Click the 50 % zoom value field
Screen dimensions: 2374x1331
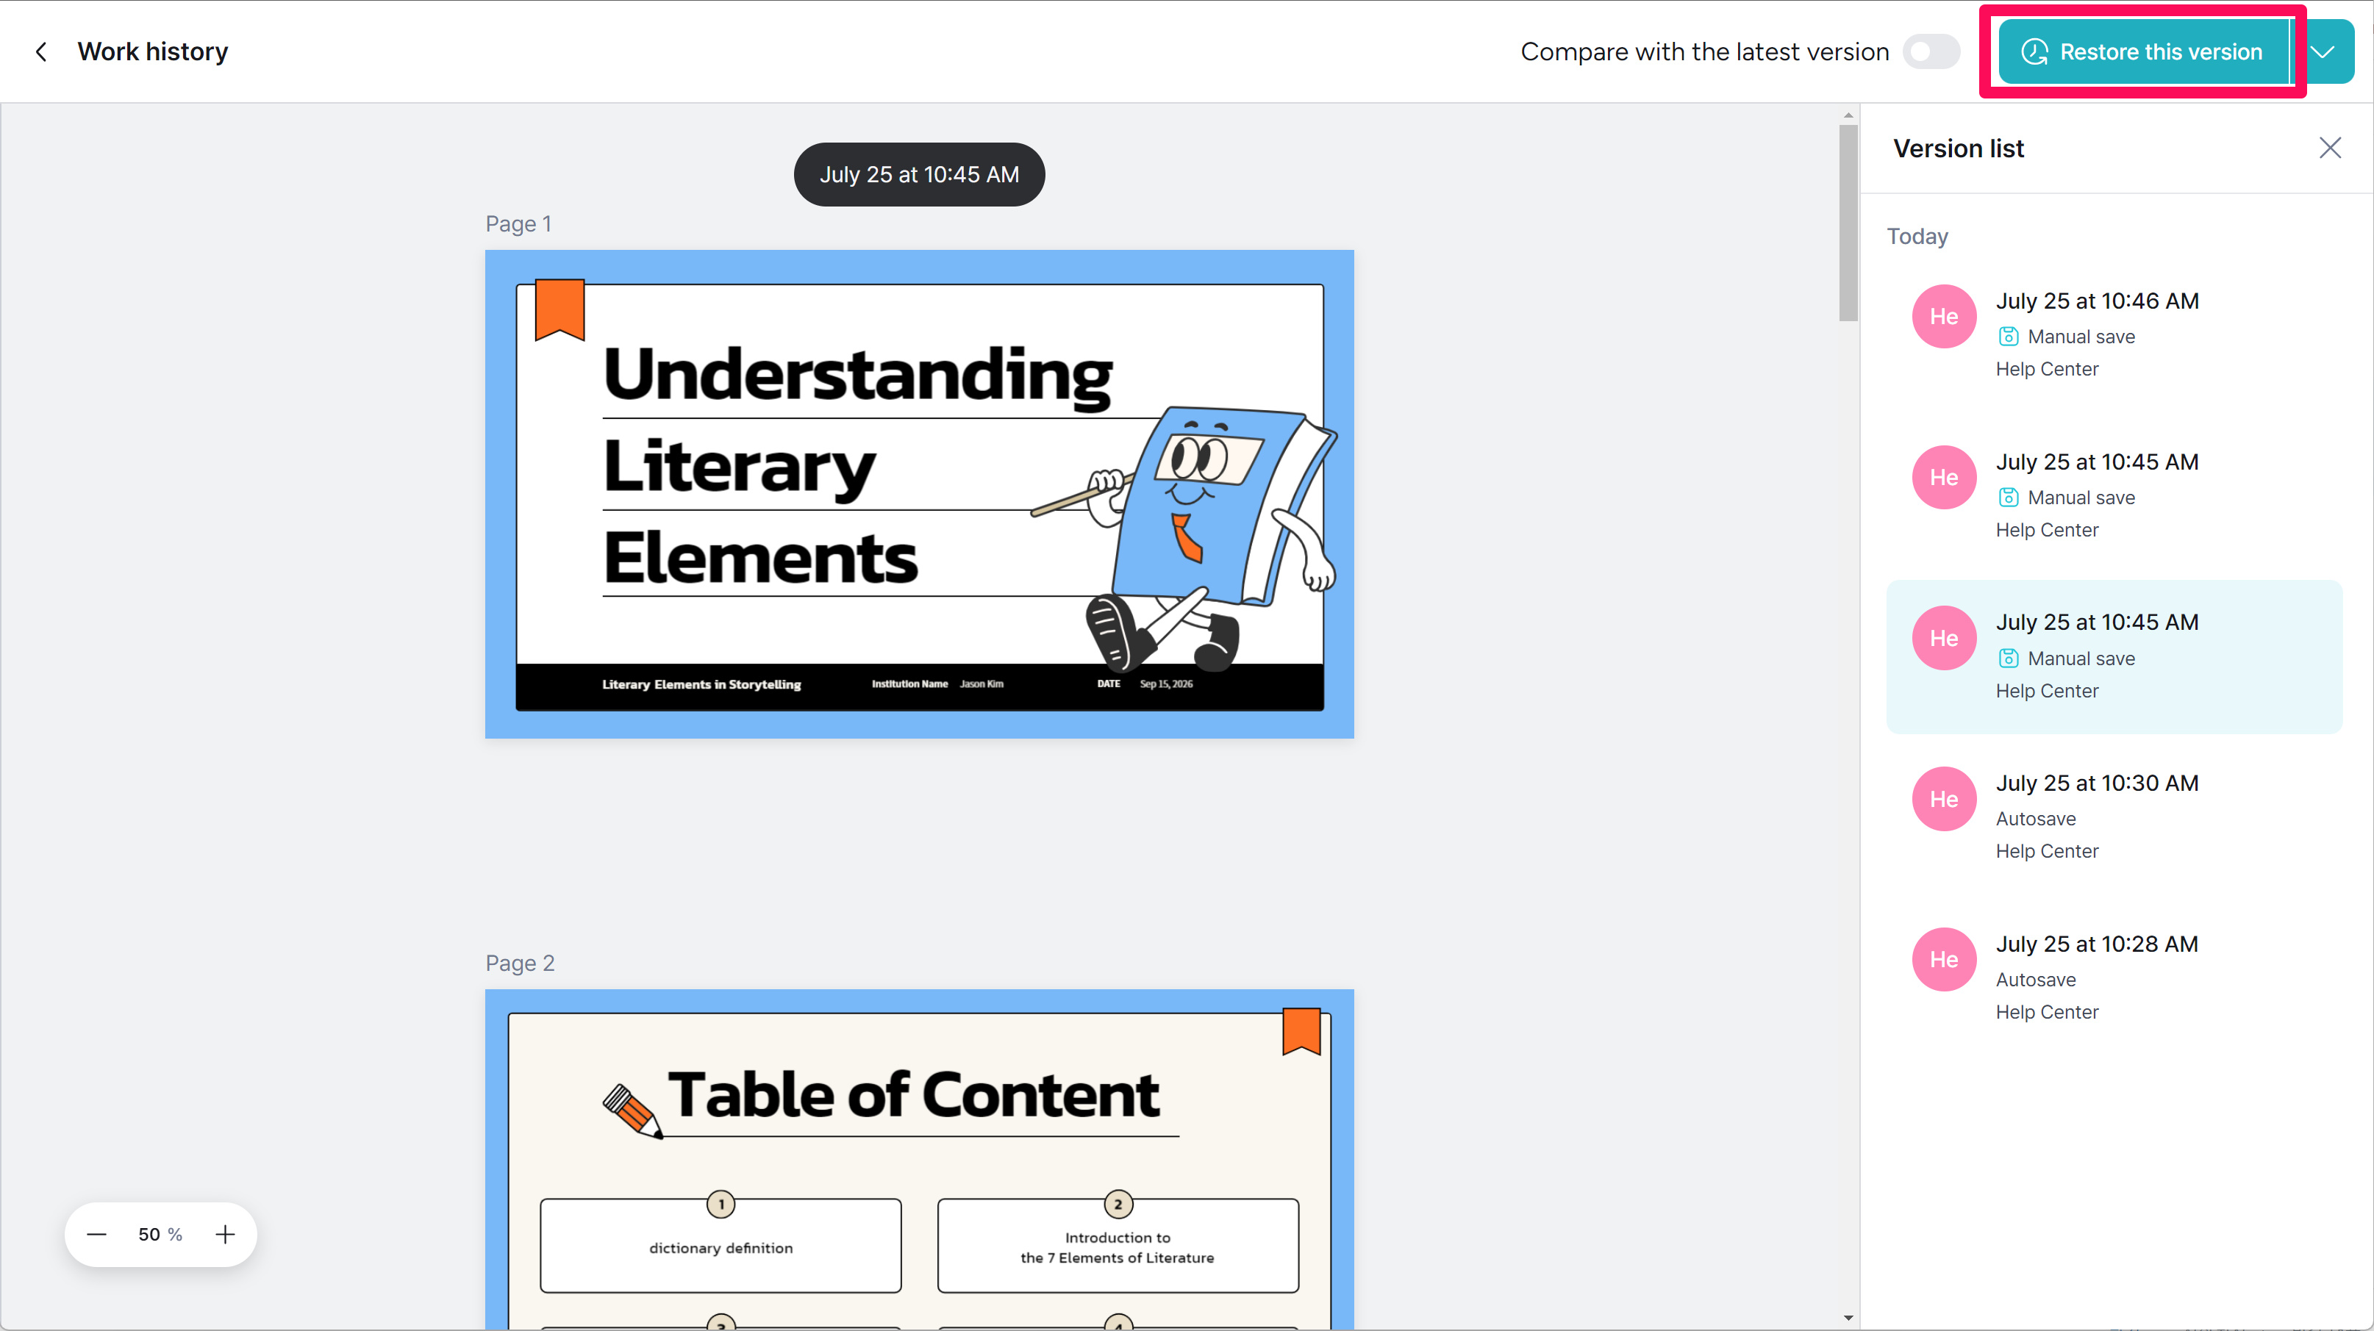(x=160, y=1234)
